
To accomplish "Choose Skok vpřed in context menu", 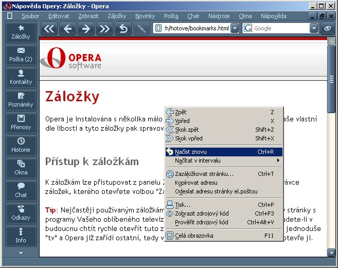I will tap(224, 138).
